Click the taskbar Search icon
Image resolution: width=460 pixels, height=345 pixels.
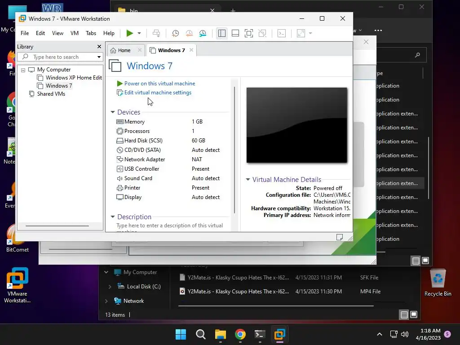point(201,334)
